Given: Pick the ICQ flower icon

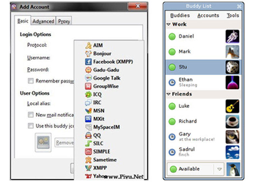Looking at the screenshot, I should (88, 94).
